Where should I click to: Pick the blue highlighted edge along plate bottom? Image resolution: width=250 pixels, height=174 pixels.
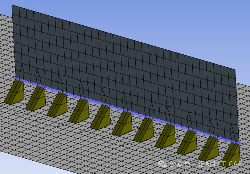click(128, 111)
